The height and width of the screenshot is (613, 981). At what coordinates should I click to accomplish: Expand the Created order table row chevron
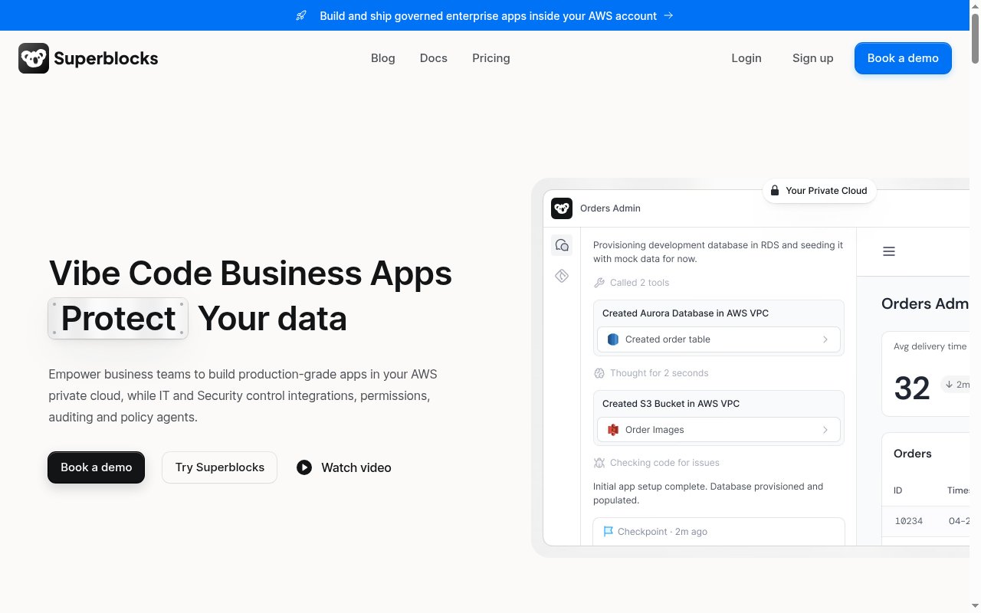(x=825, y=339)
